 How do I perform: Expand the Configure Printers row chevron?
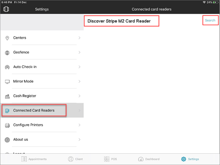[x=80, y=125]
